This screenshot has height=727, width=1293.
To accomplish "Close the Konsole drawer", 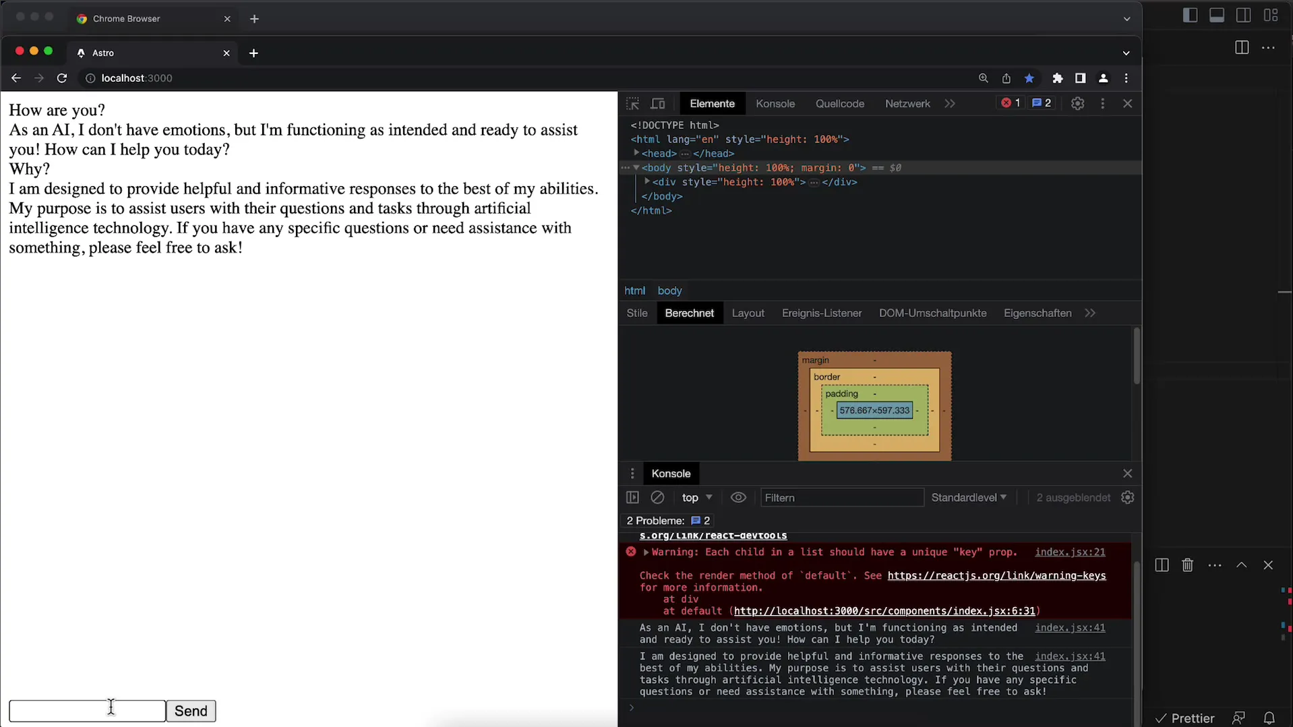I will tap(1127, 473).
